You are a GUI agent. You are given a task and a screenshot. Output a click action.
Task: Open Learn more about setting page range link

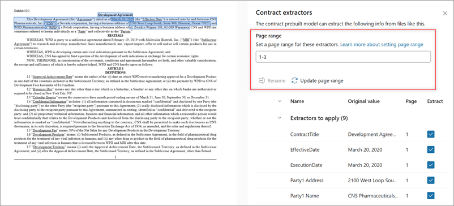tap(382, 45)
